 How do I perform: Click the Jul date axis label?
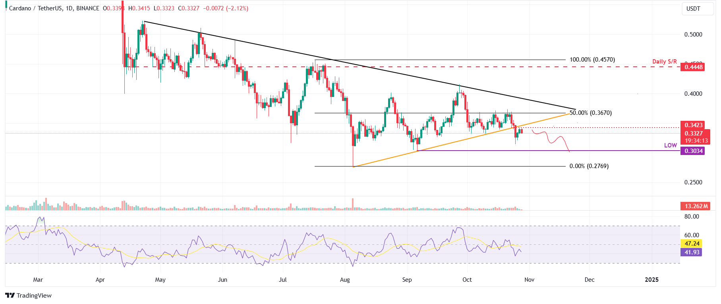[283, 280]
